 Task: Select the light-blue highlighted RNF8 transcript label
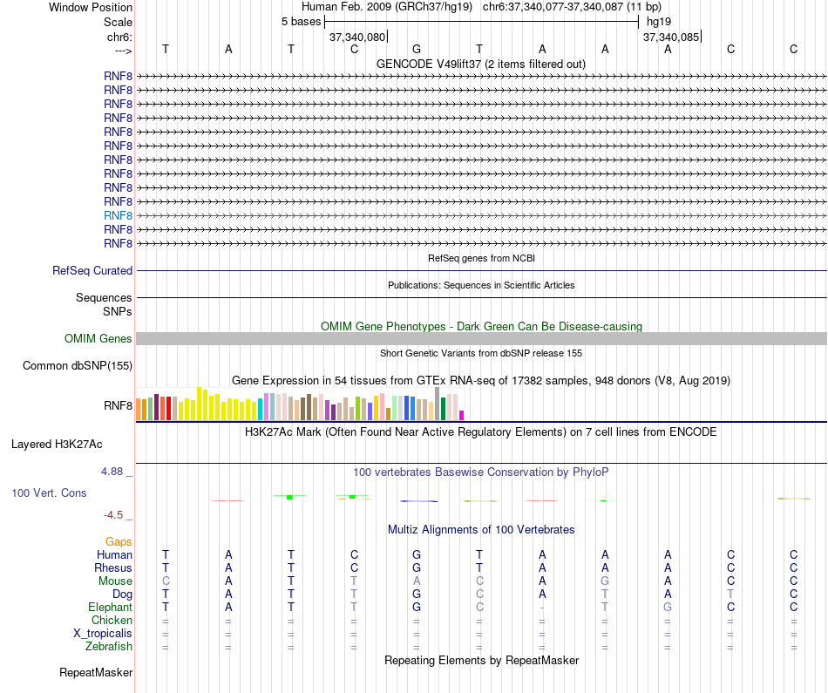point(118,215)
